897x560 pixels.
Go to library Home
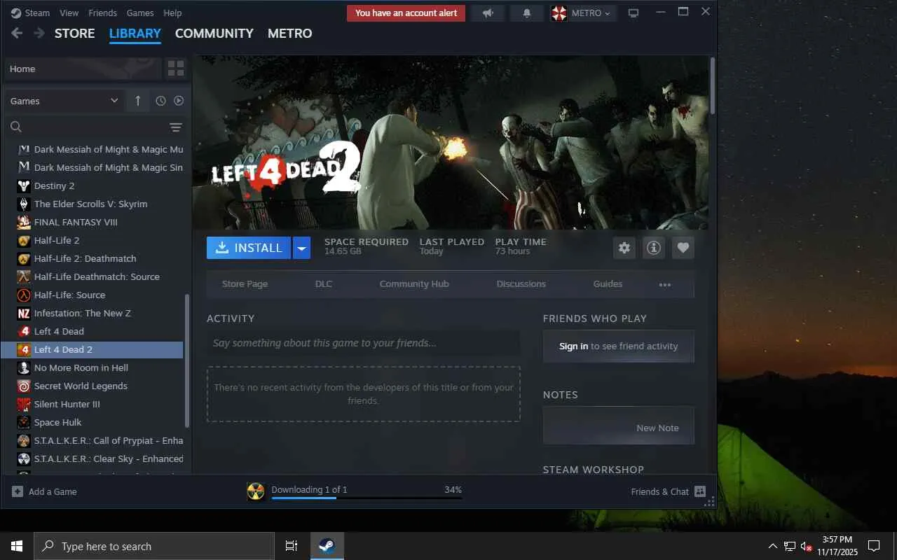point(83,69)
